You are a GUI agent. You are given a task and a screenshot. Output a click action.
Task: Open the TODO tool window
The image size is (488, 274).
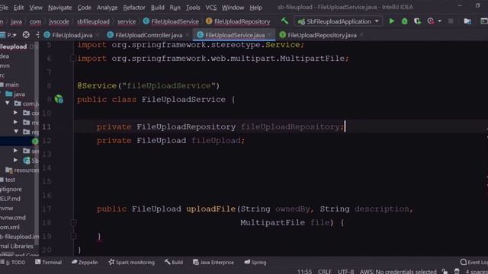(x=13, y=262)
